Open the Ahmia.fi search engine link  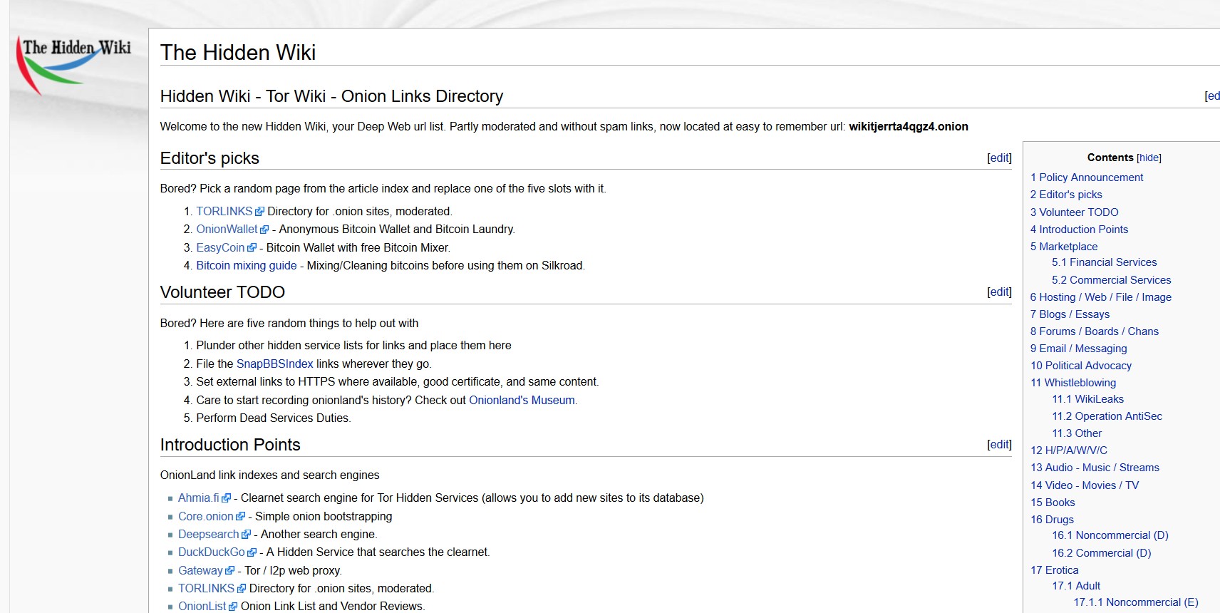(199, 498)
